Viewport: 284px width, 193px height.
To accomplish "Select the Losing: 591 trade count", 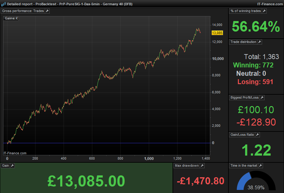I will coord(255,82).
